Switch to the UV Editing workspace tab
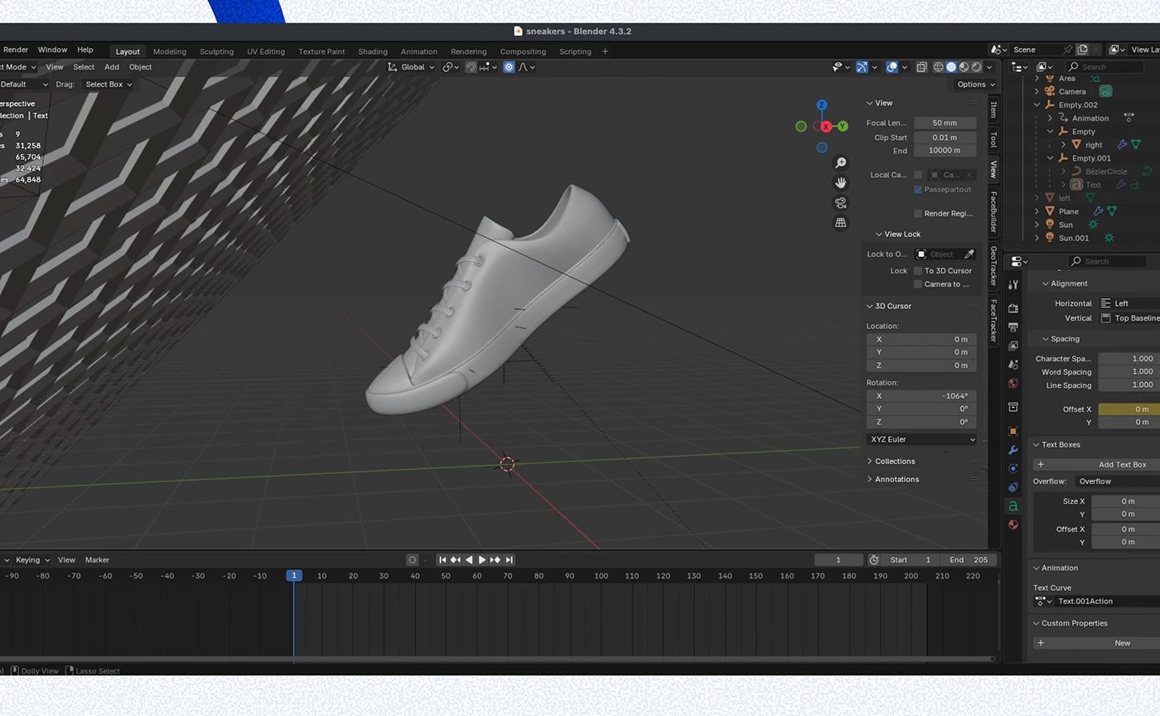Screen dimensions: 1160x716 click(266, 51)
